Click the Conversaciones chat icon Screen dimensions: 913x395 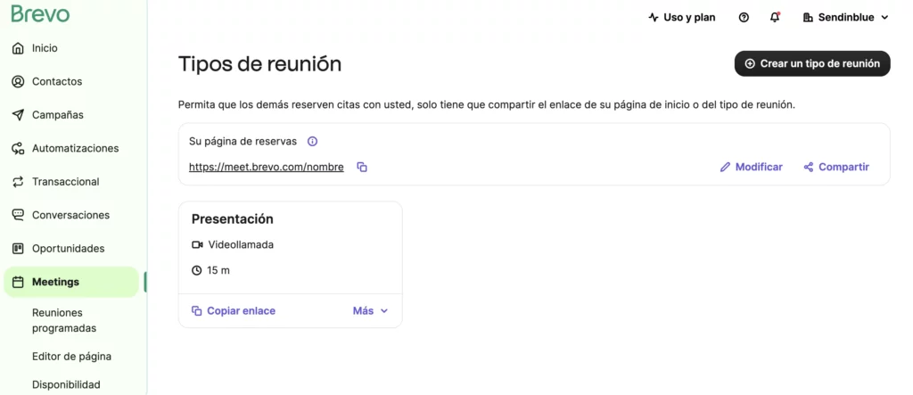tap(18, 215)
